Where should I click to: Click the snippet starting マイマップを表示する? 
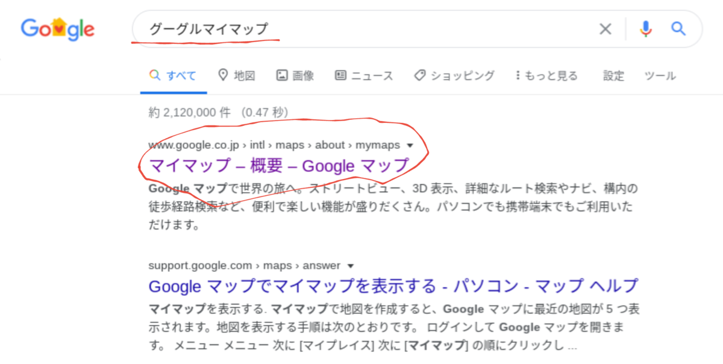click(394, 328)
